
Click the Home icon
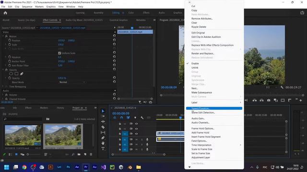(5, 13)
